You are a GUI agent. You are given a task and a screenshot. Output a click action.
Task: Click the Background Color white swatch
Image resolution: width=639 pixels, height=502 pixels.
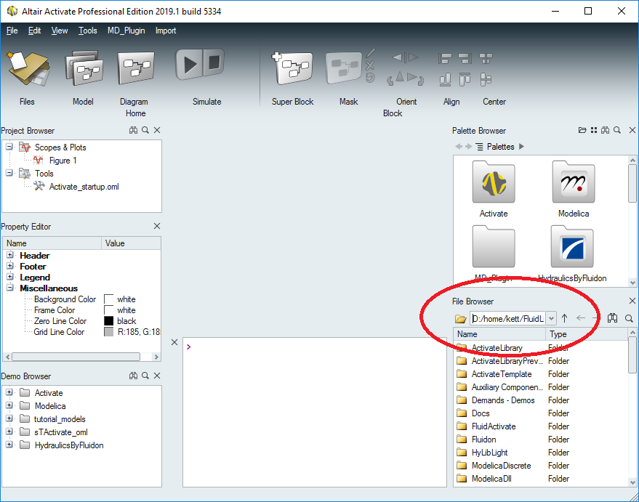tap(108, 299)
